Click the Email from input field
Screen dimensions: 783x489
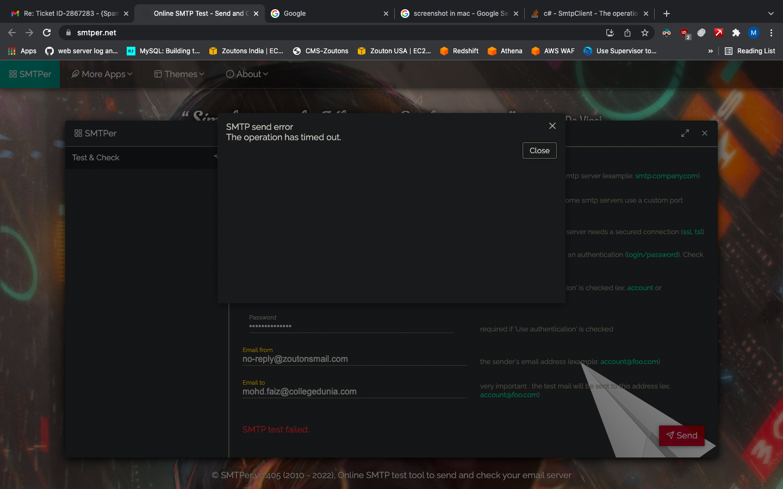click(355, 359)
